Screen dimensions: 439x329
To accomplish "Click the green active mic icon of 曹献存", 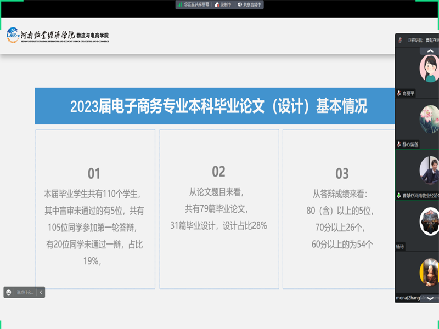I will click(399, 195).
